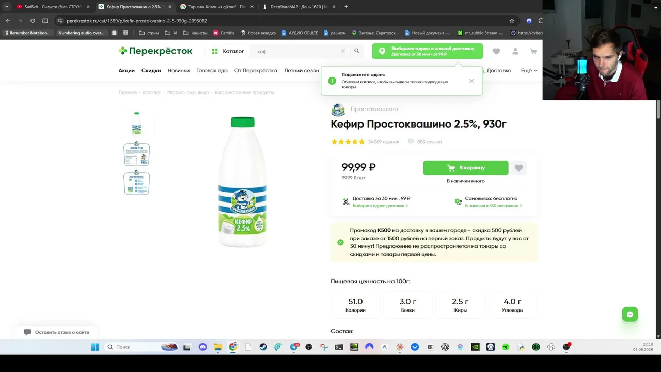661x372 pixels.
Task: Open the АУДИО ОБЩЕЕ bookmark
Action: point(300,33)
